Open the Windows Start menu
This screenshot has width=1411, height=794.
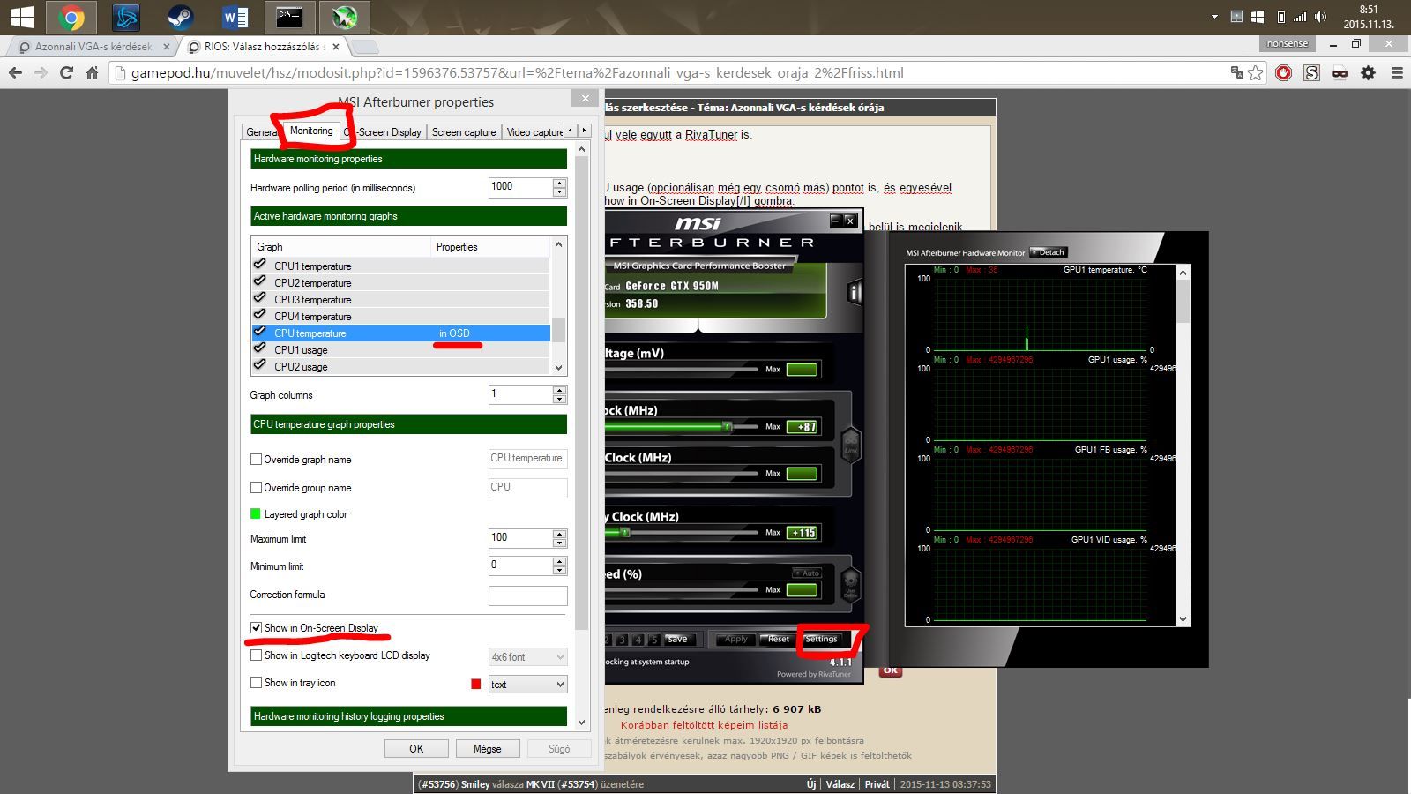tap(21, 17)
